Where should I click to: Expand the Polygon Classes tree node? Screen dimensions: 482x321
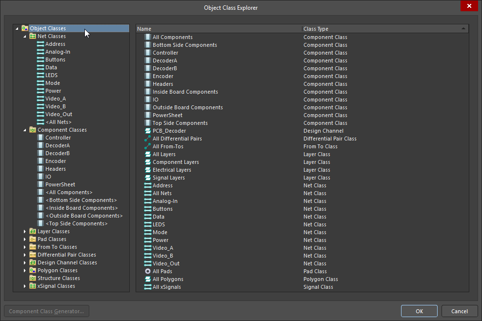[x=24, y=270]
